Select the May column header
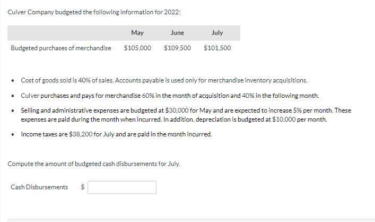The height and width of the screenshot is (222, 375). tap(137, 33)
